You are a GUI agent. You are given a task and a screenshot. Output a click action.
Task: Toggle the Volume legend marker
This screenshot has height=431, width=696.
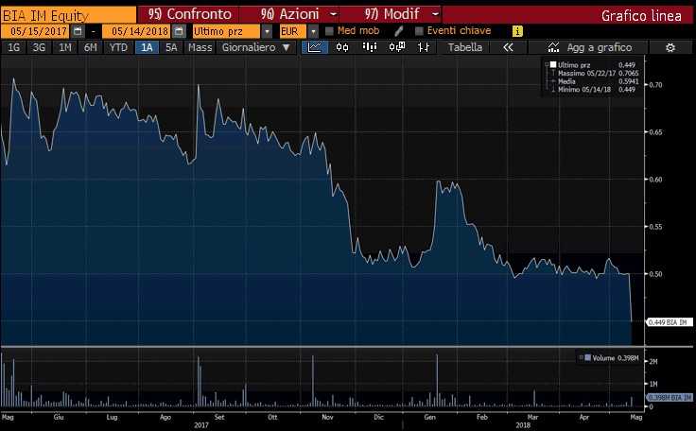(587, 358)
